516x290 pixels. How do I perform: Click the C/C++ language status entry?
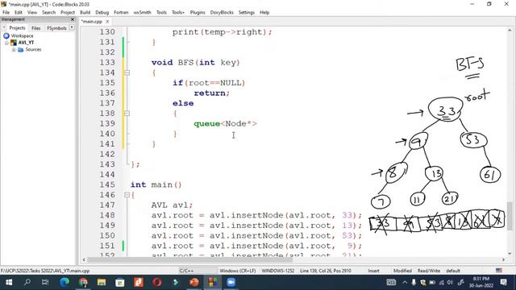tap(198, 271)
